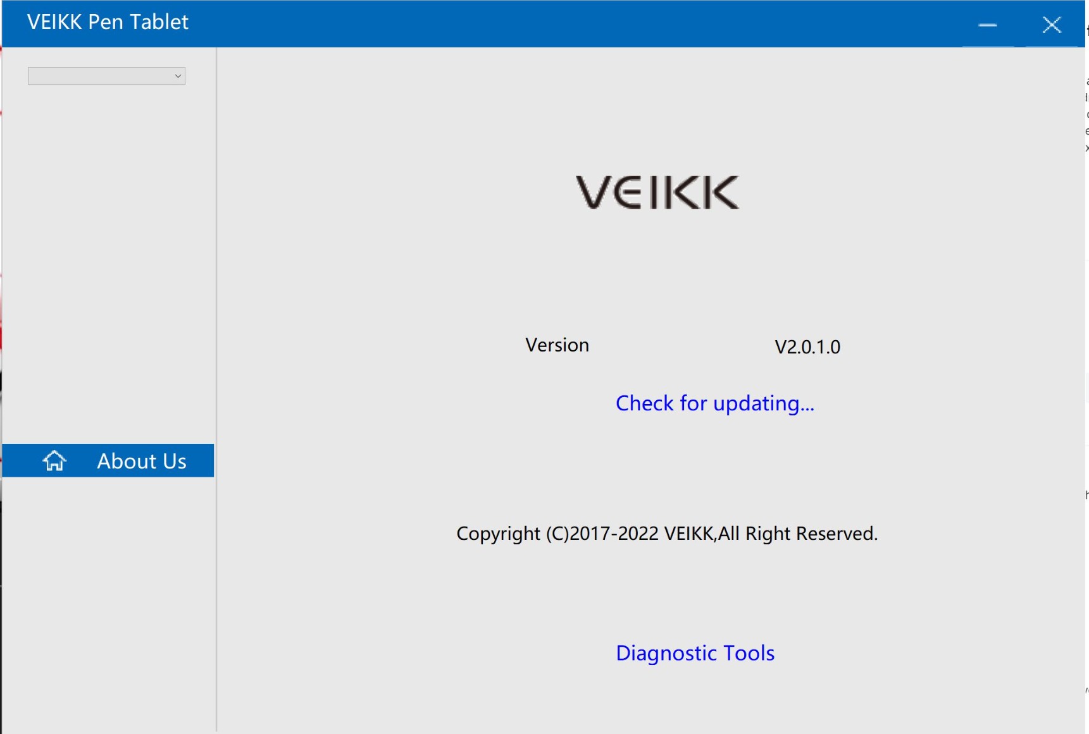The image size is (1089, 734).
Task: Click the house icon beside About Us
Action: (x=54, y=461)
